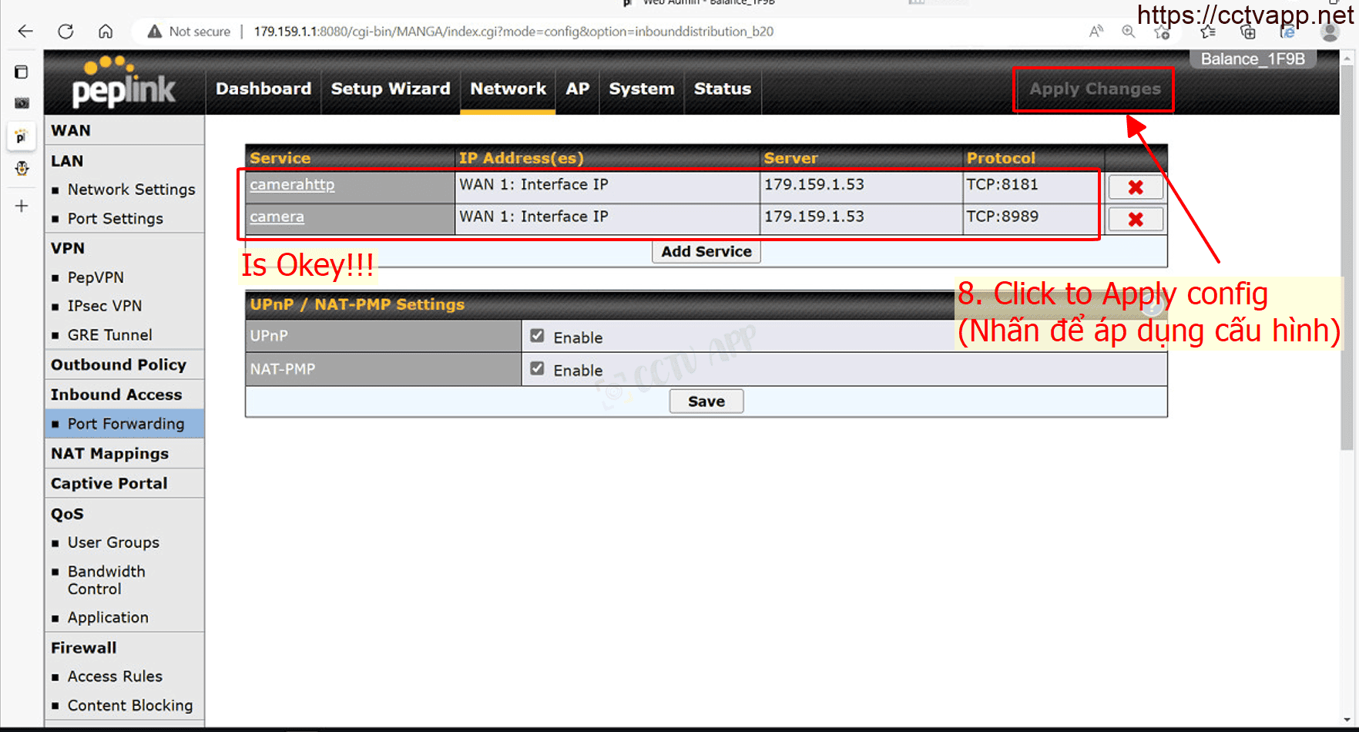1359x732 pixels.
Task: Click the browser home icon
Action: tap(106, 32)
